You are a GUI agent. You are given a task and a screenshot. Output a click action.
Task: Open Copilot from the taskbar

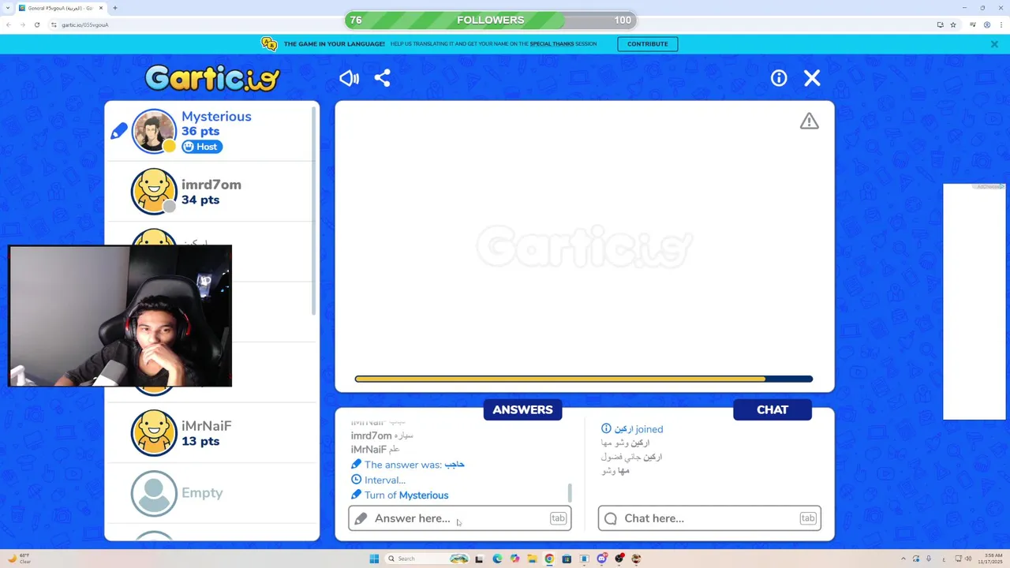click(514, 559)
